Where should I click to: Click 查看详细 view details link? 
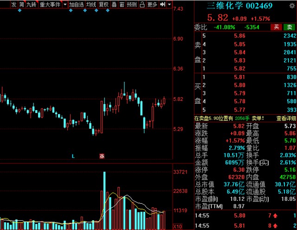(x=286, y=118)
